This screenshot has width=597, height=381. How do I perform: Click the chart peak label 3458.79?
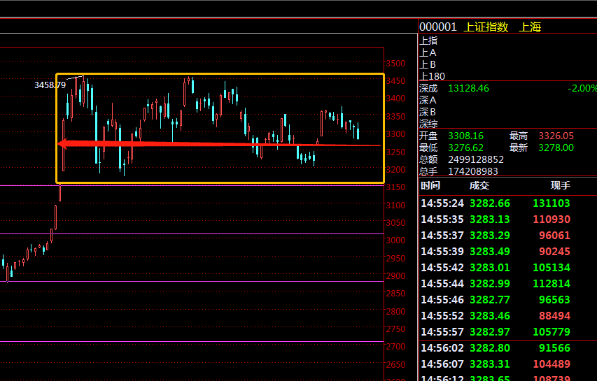click(x=50, y=85)
